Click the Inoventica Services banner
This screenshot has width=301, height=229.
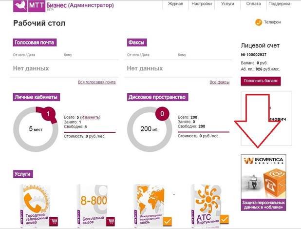point(263,182)
